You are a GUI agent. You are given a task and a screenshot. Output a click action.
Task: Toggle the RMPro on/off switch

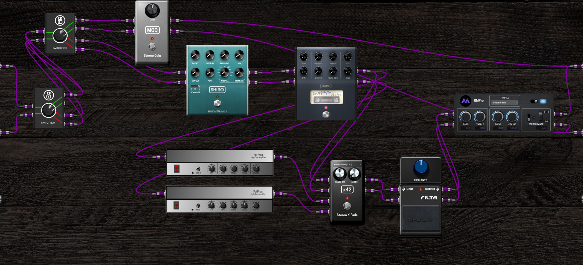click(x=534, y=101)
